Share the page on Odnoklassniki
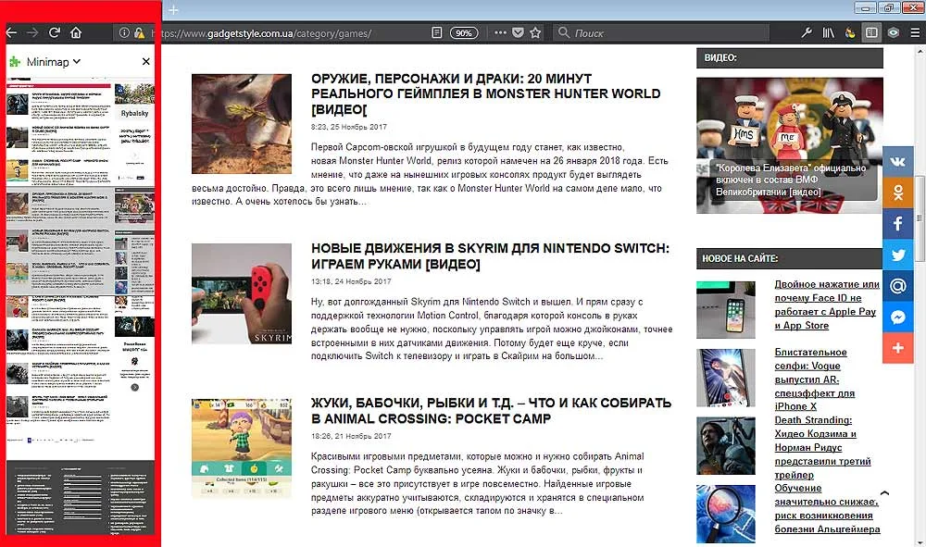 click(x=897, y=193)
